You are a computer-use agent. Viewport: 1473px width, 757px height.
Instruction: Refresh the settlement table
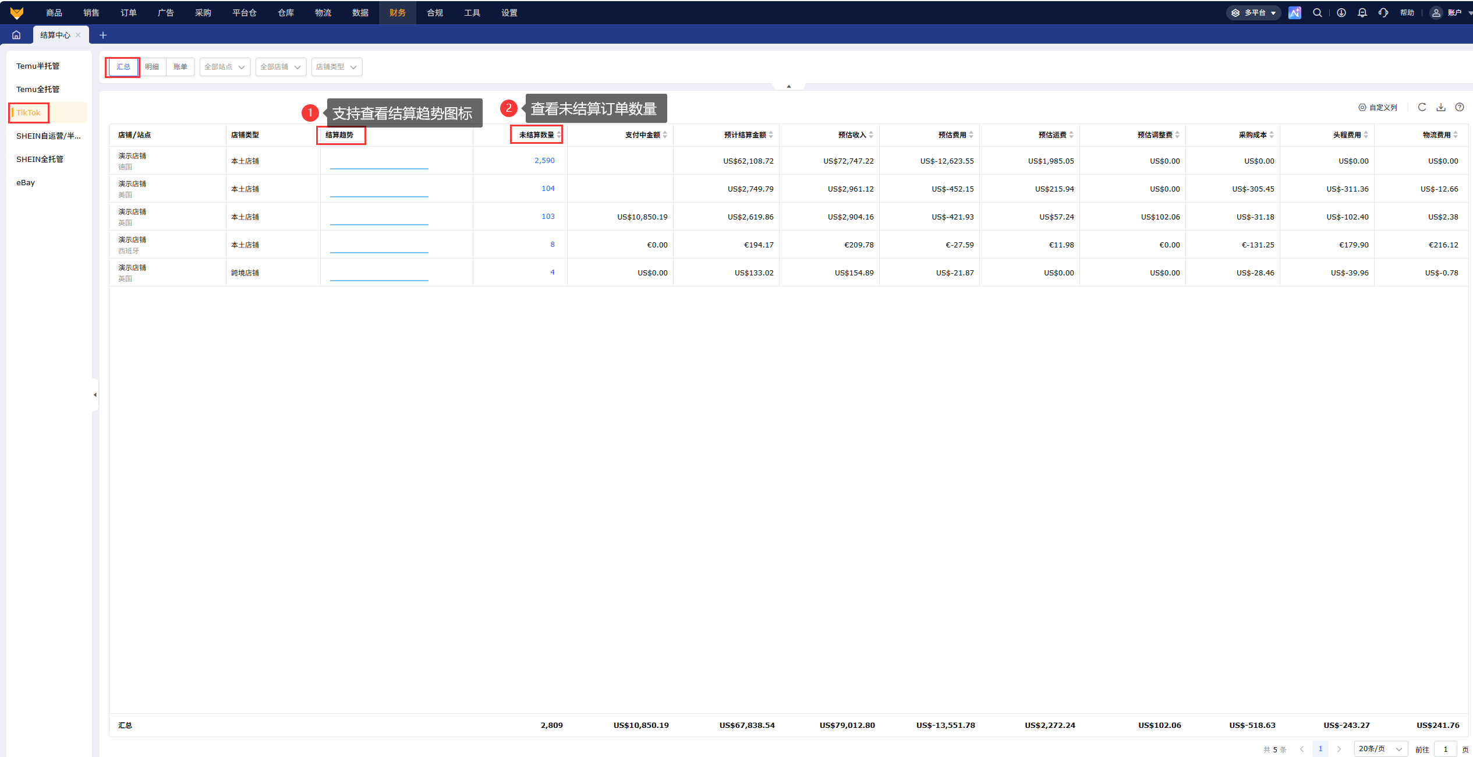[1422, 107]
